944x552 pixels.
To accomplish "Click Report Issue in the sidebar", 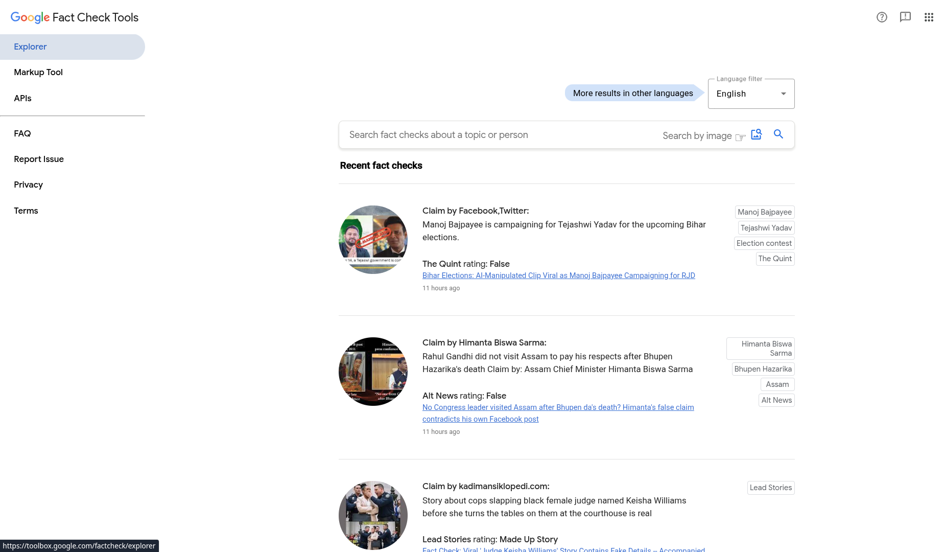I will 39,159.
